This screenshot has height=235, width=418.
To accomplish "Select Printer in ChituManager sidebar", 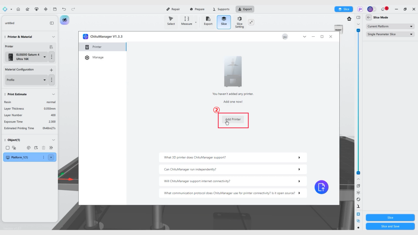I will tap(102, 47).
